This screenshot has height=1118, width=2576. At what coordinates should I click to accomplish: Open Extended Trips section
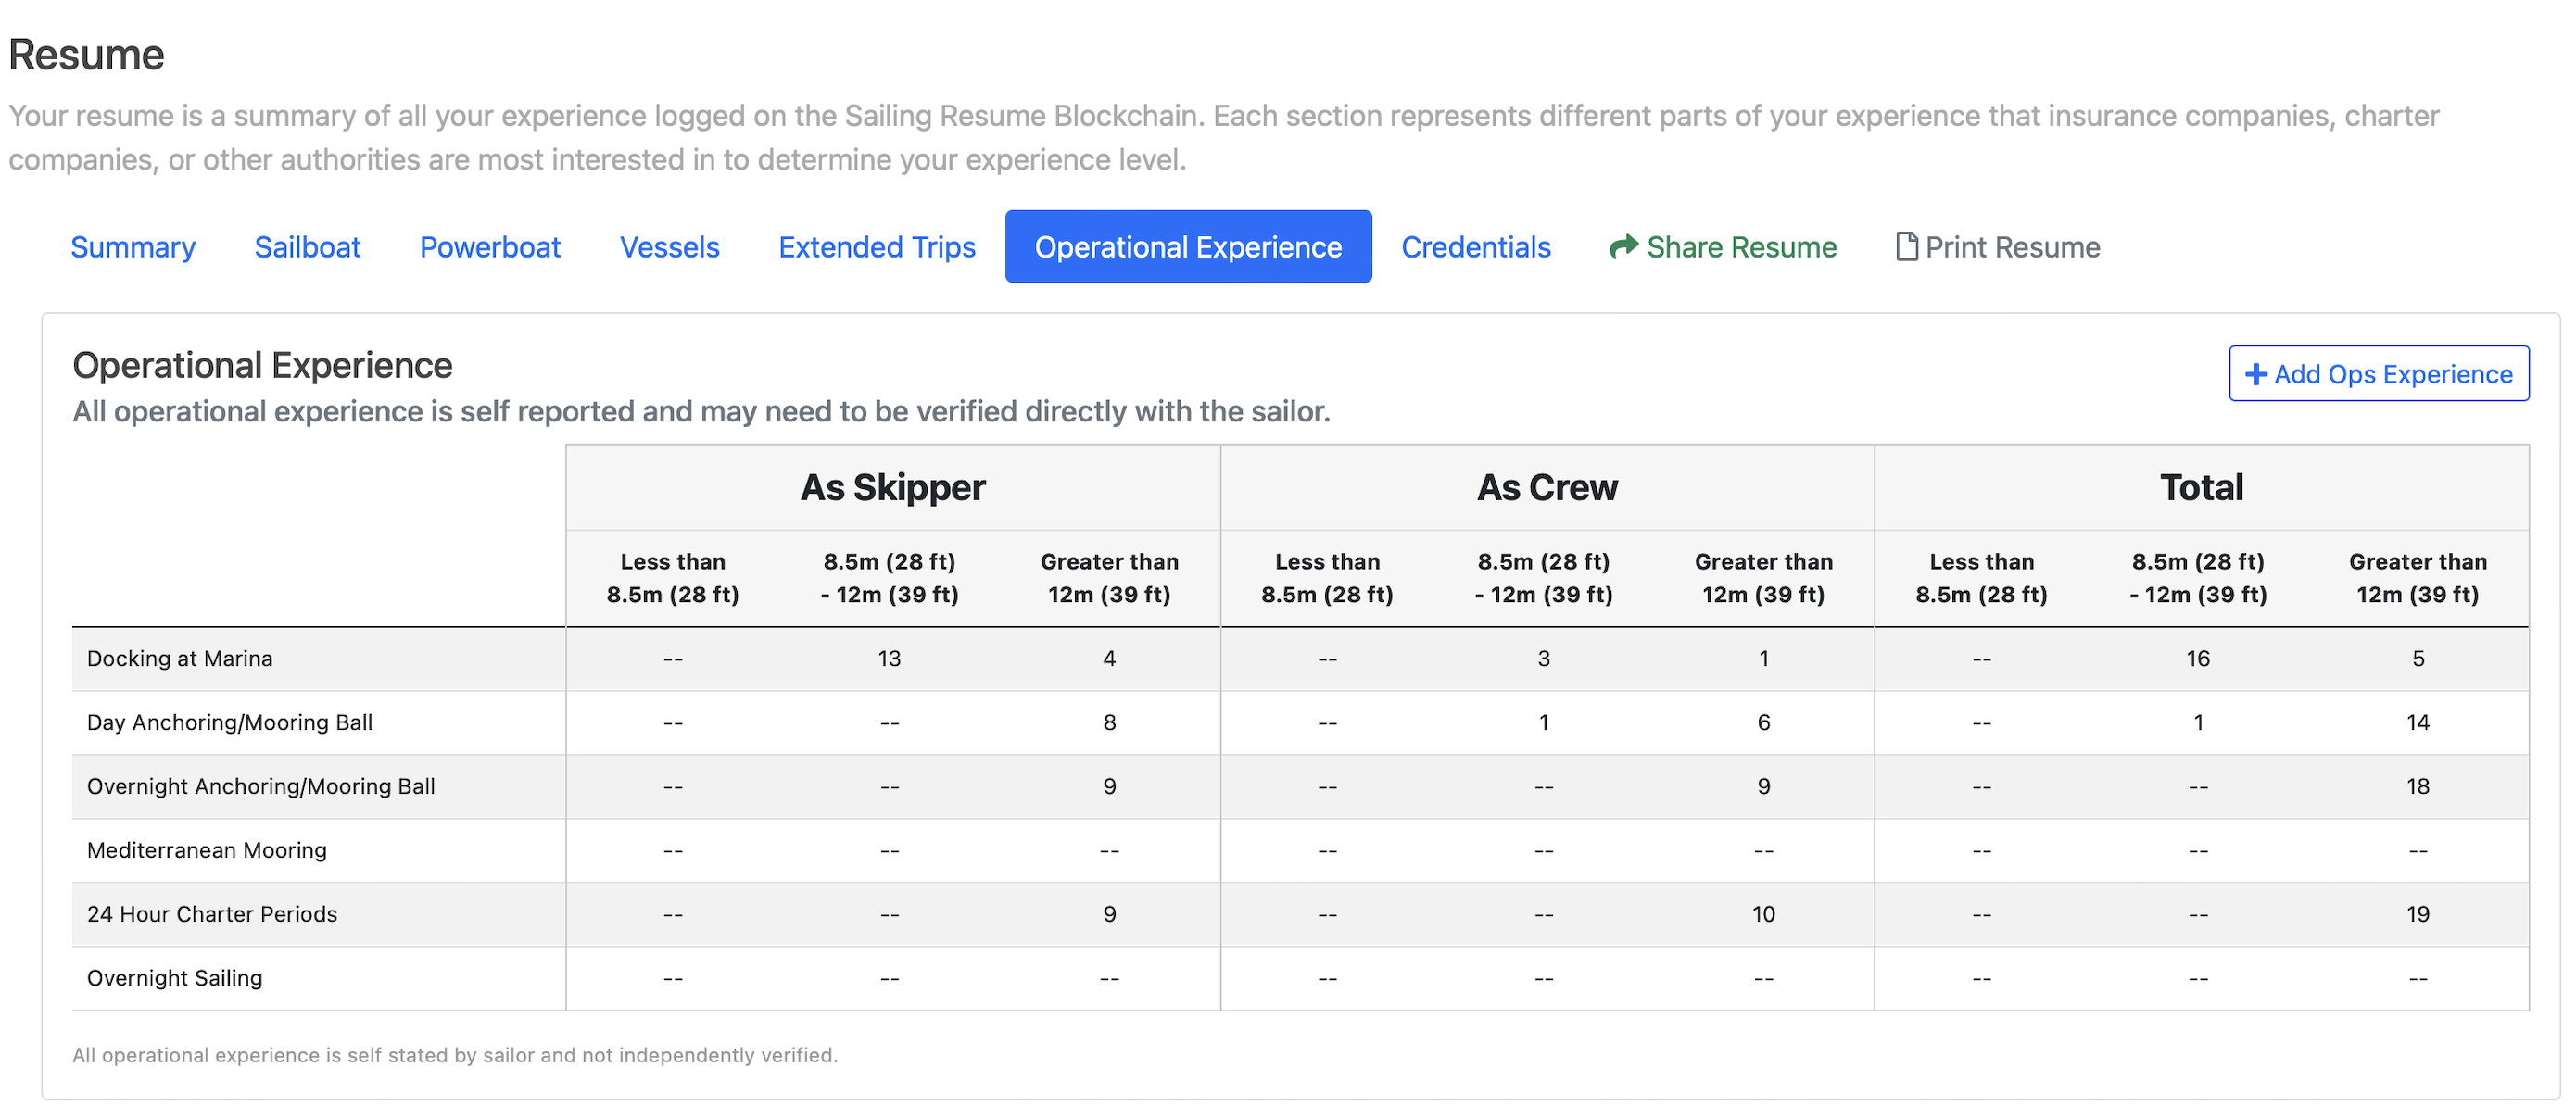point(876,246)
